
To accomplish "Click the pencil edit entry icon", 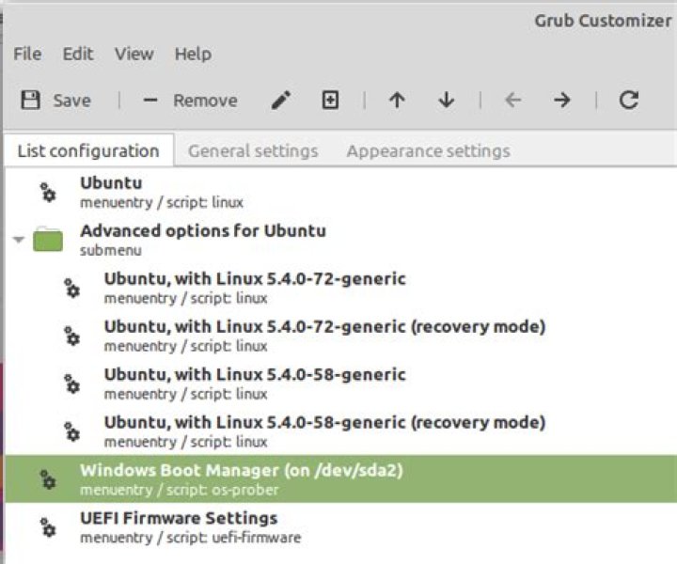I will 281,101.
